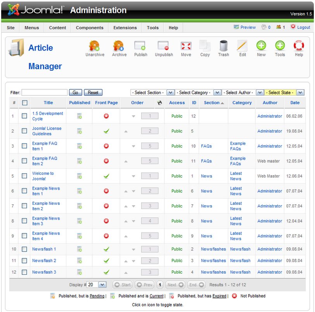Click the Reset filter button
This screenshot has height=312, width=315.
click(93, 92)
